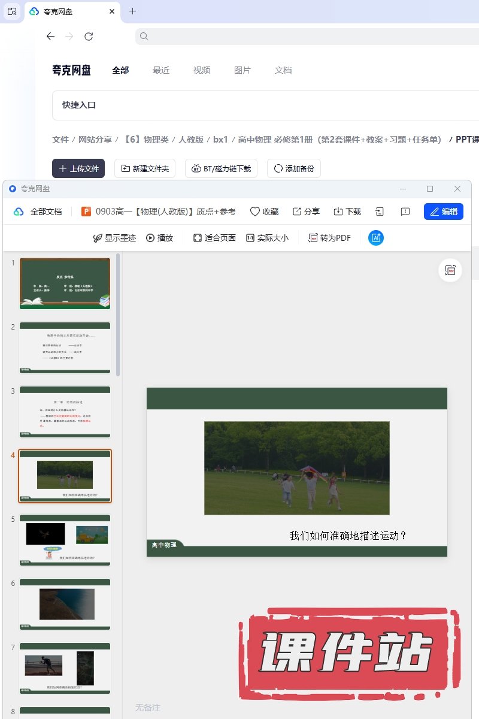Click the 分享 share icon
The image size is (479, 719).
tap(297, 212)
